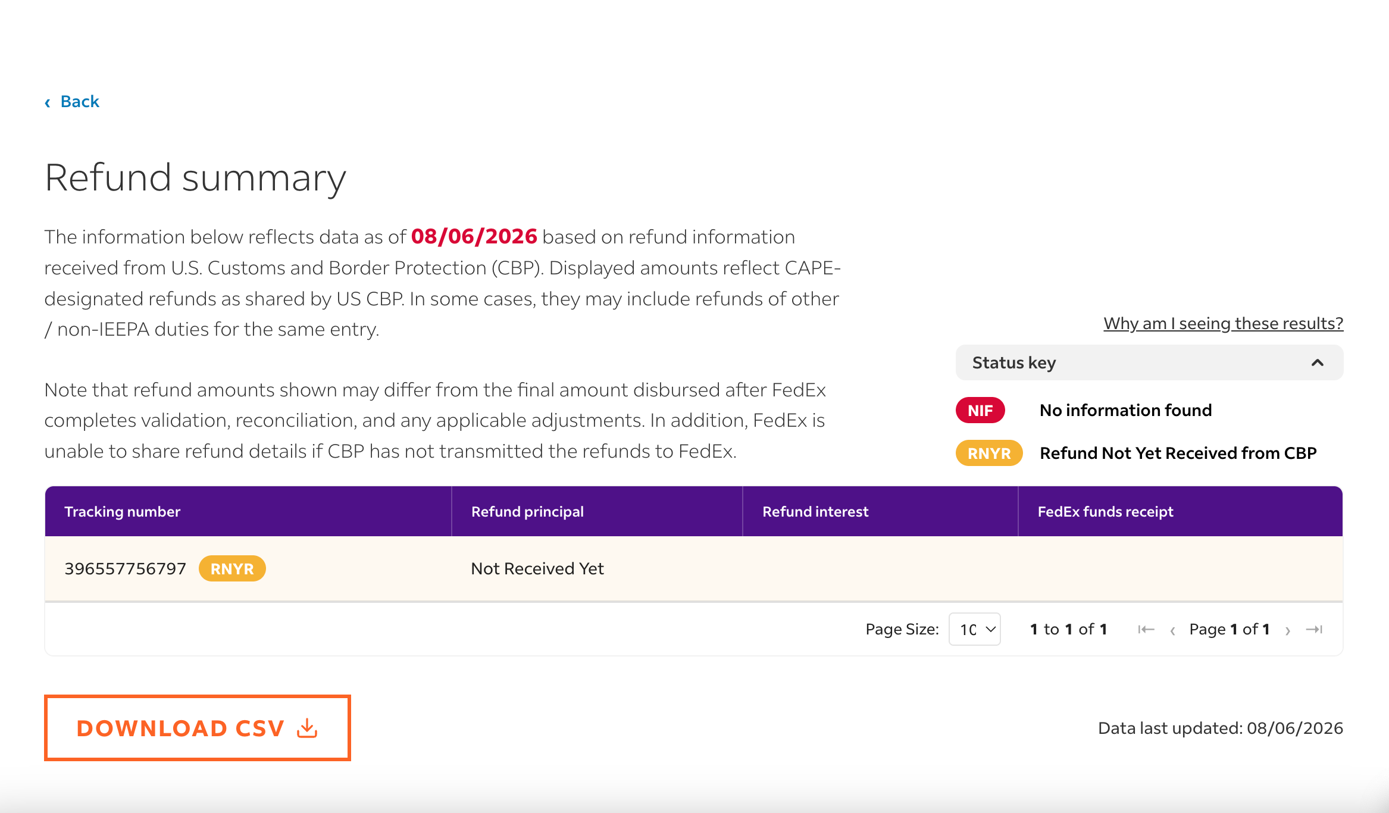Image resolution: width=1389 pixels, height=813 pixels.
Task: Click the RNYR badge in status key
Action: 989,453
